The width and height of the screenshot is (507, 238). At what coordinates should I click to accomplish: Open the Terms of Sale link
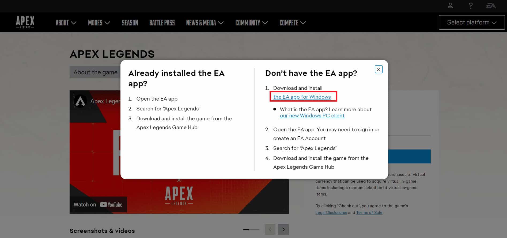pos(369,213)
